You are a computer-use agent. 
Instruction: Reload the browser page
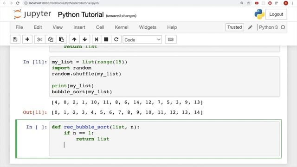pos(18,3)
